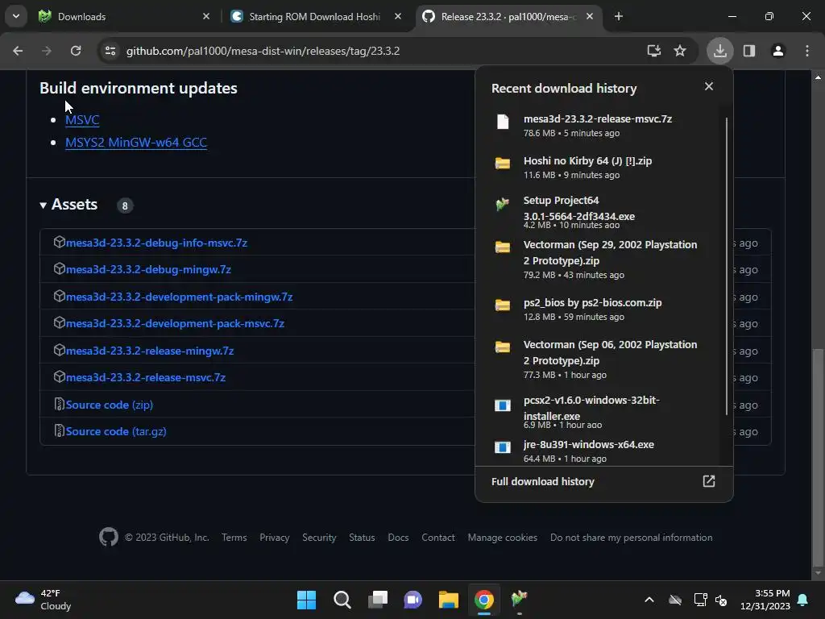Reload the GitHub release page
Viewport: 825px width, 619px height.
pyautogui.click(x=76, y=51)
